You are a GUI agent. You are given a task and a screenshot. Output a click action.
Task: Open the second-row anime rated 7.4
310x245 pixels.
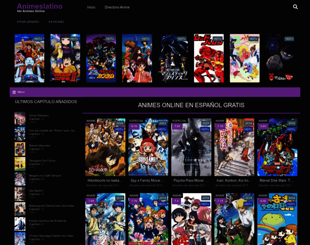[191, 219]
